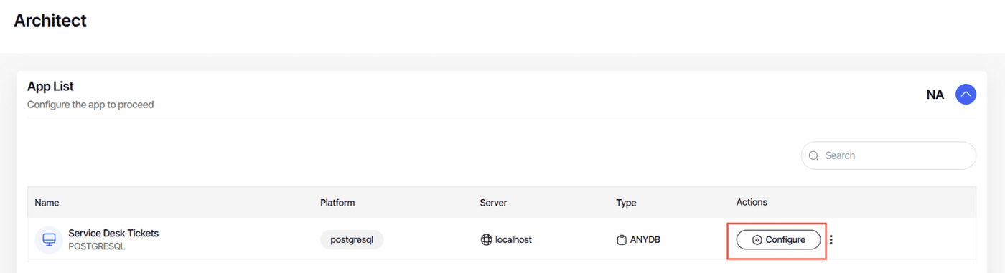
Task: Sort by the Platform column header
Action: pos(337,203)
